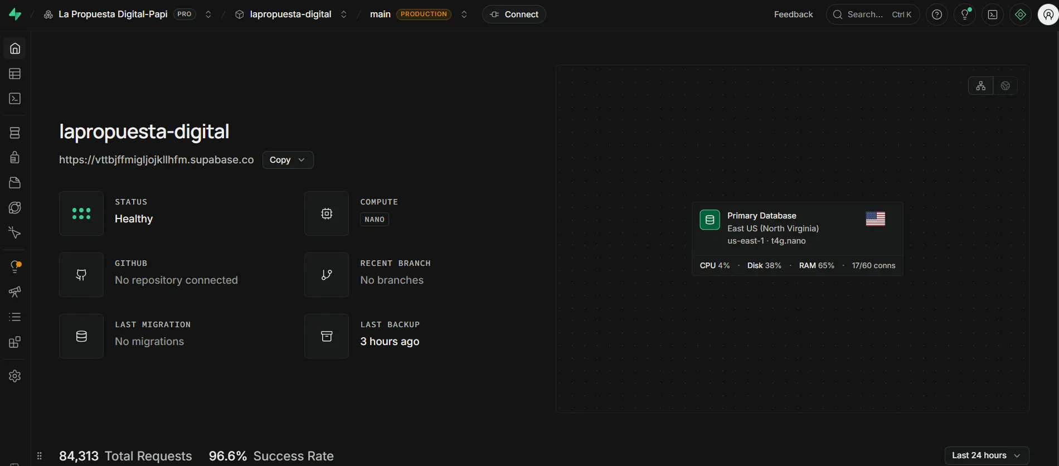Click the Connect button
The height and width of the screenshot is (466, 1059).
[x=514, y=14]
